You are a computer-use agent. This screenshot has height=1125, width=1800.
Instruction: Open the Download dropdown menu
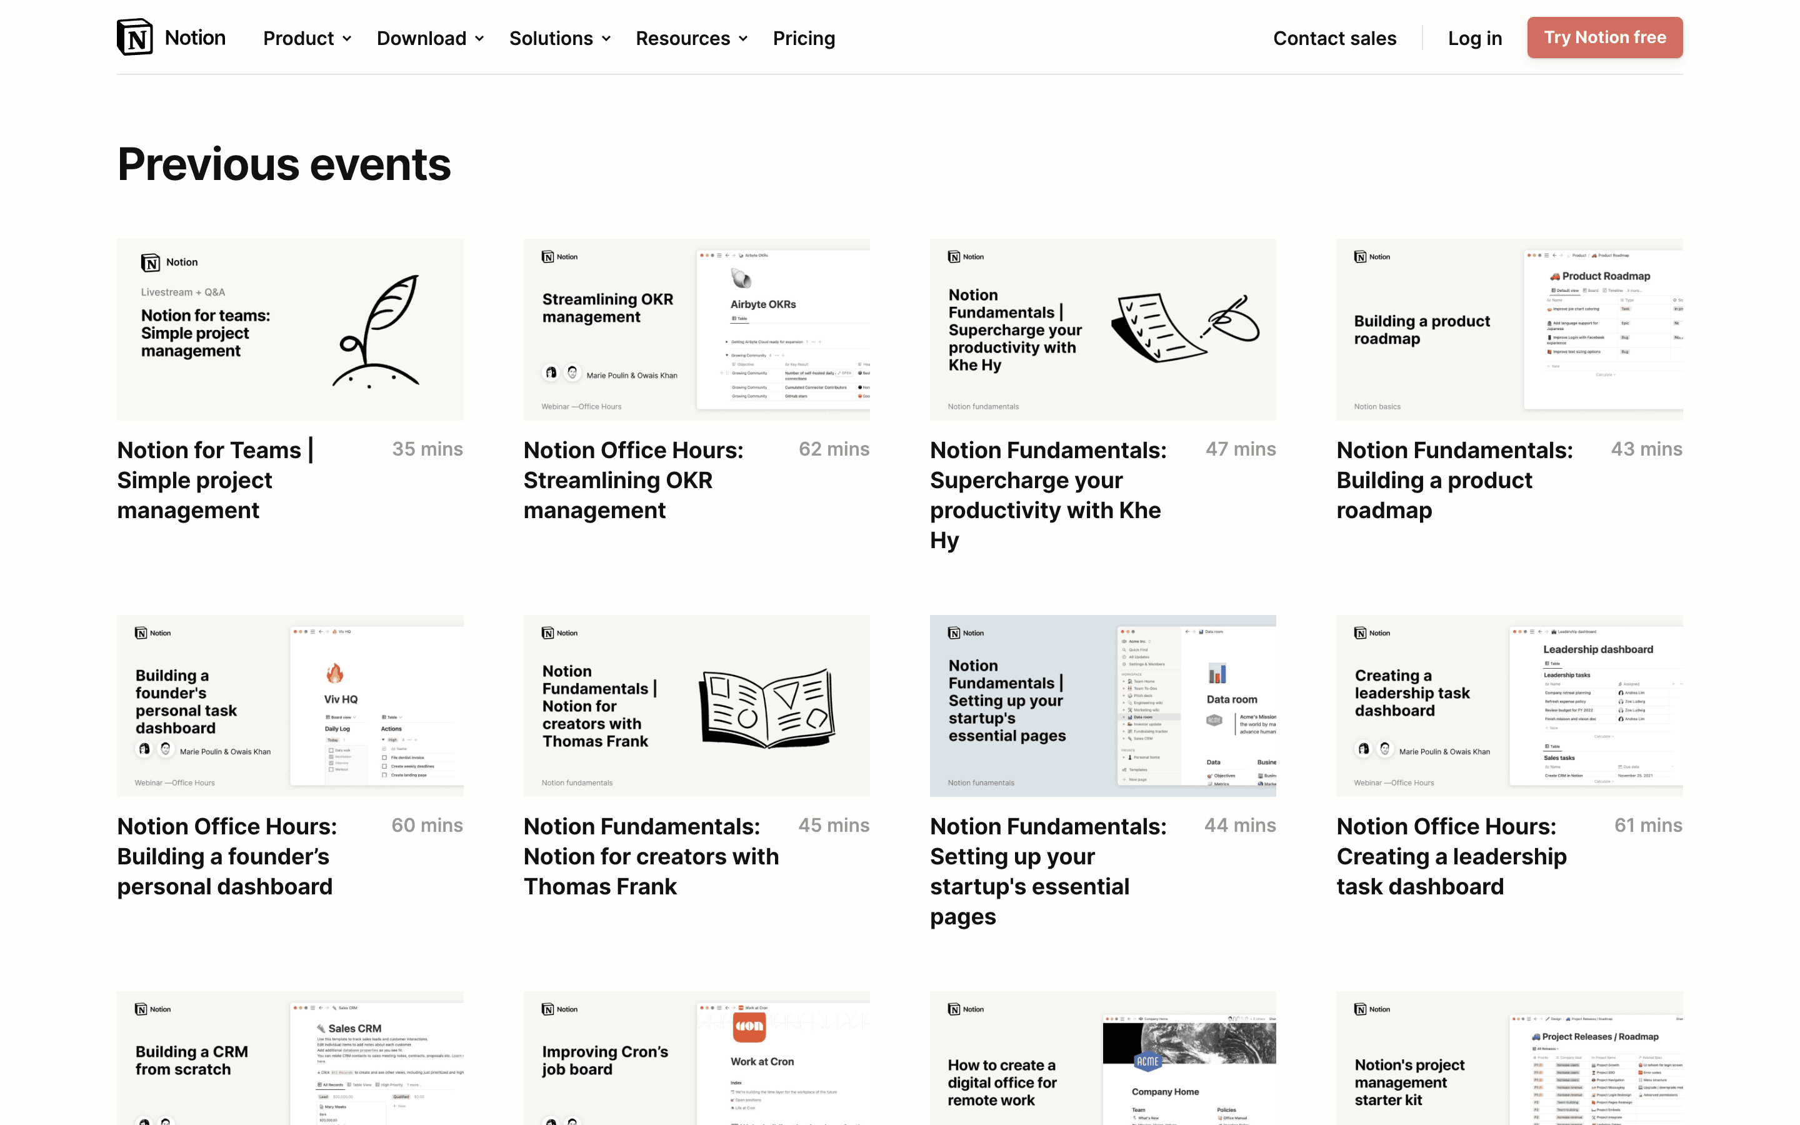click(x=430, y=38)
